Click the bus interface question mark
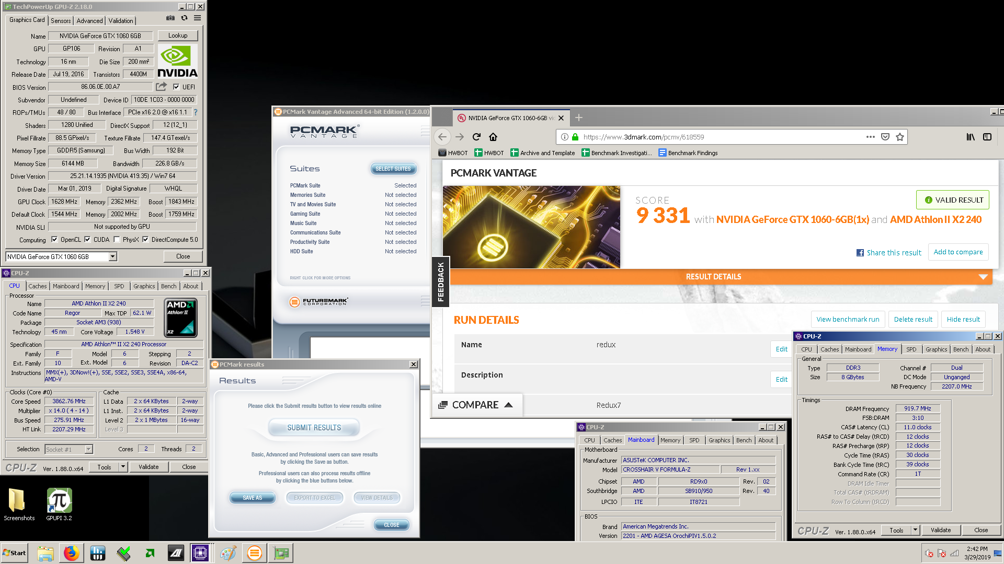This screenshot has width=1004, height=564. coord(196,112)
